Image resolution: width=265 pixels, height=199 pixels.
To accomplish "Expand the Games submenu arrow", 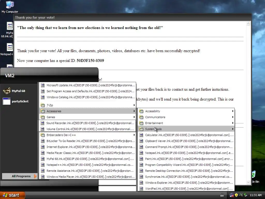I will tap(134, 117).
